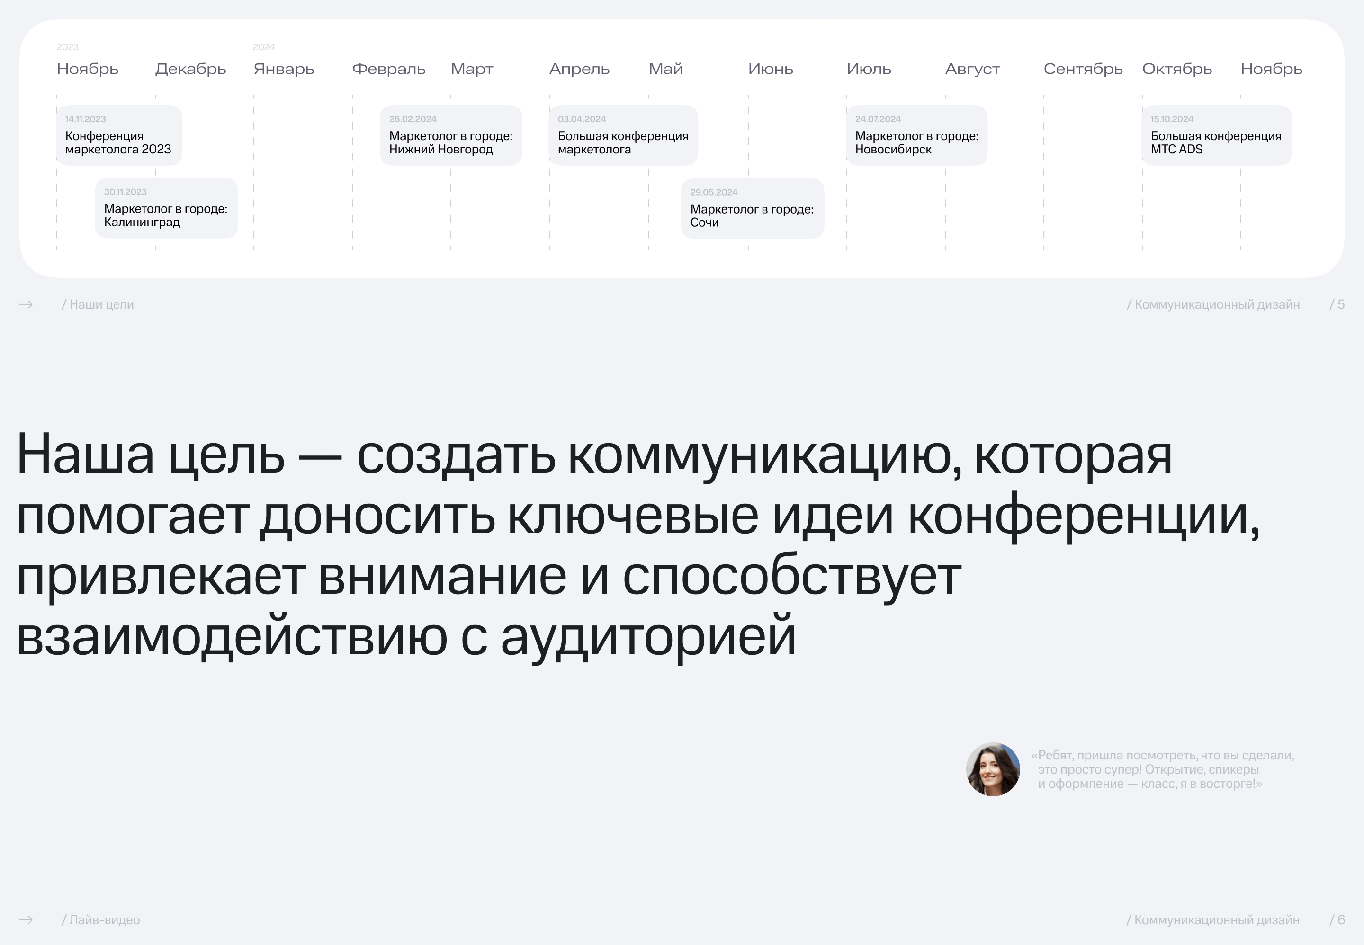Select the Большая конференция МТС ADS card
The height and width of the screenshot is (945, 1364).
point(1216,135)
